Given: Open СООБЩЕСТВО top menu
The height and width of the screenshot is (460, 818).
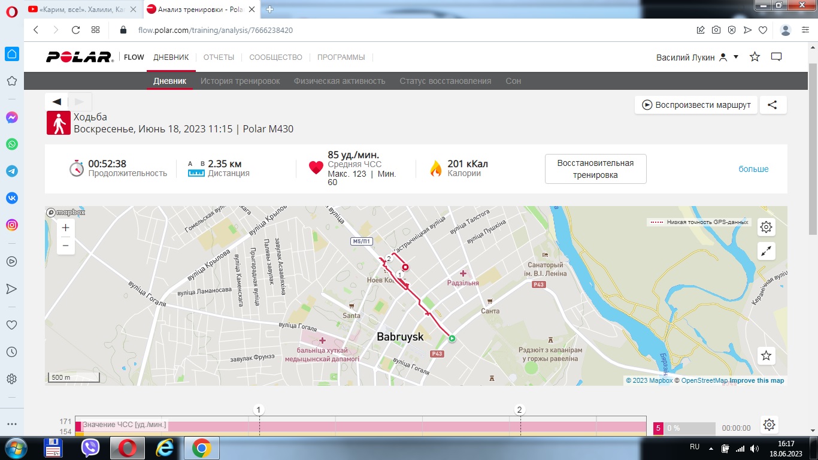Looking at the screenshot, I should tap(275, 57).
